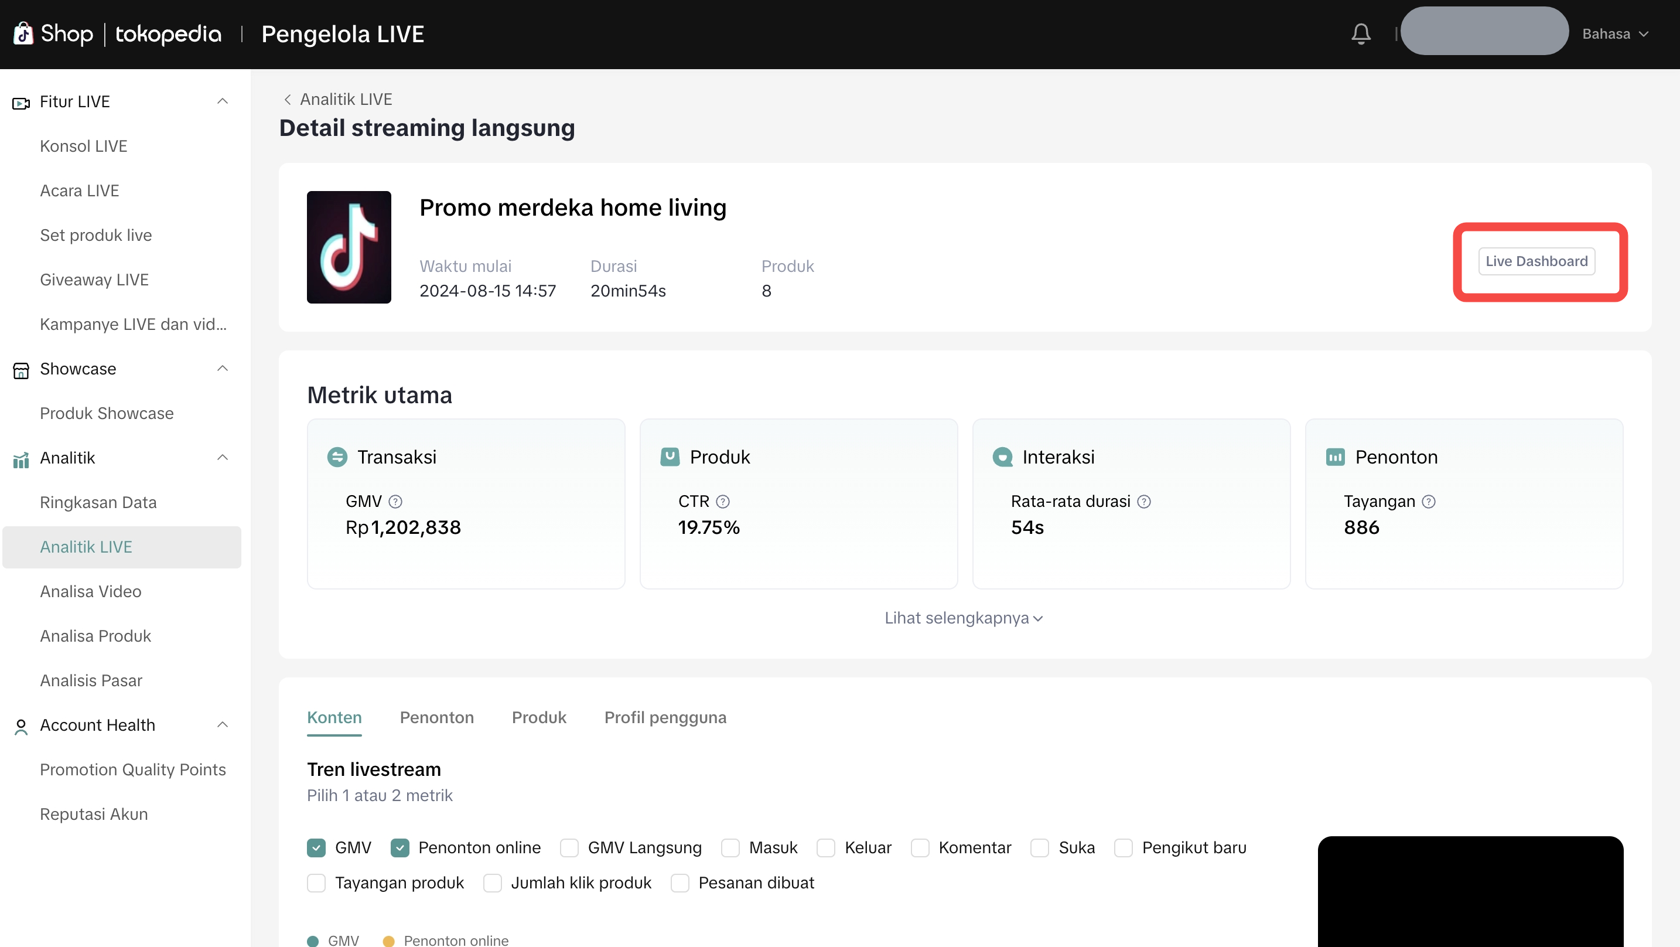Image resolution: width=1680 pixels, height=947 pixels.
Task: Open the Live Dashboard button
Action: click(1536, 261)
